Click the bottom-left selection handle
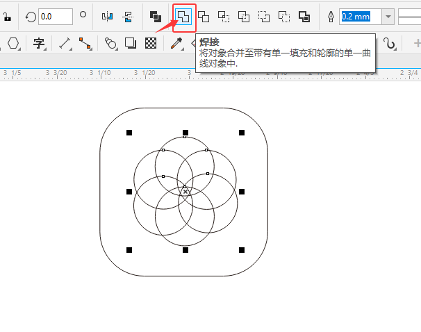421x332 pixels. click(x=129, y=250)
